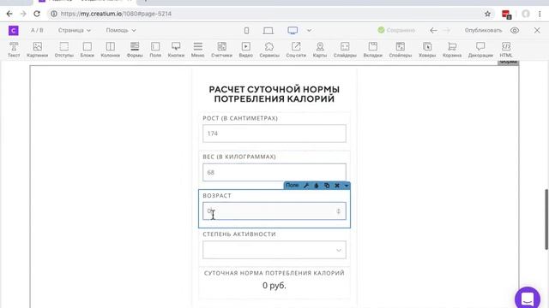549x308 pixels.
Task: Select the Соц-сети tool
Action: (296, 50)
